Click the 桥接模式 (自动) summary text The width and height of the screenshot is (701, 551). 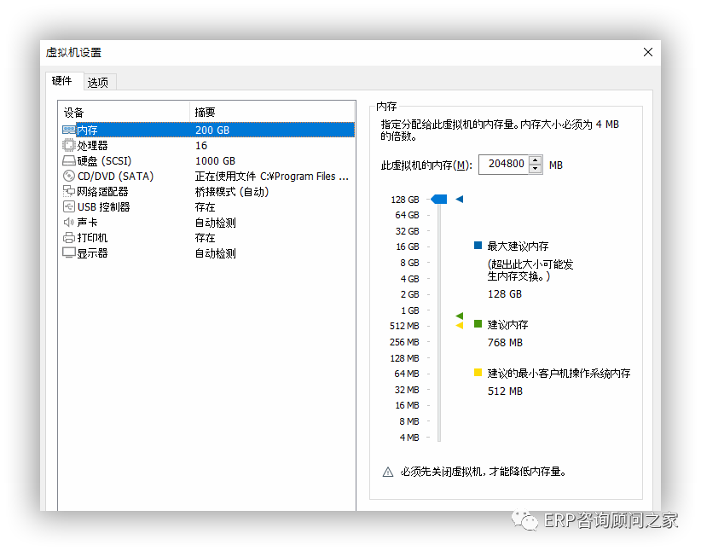[x=232, y=192]
